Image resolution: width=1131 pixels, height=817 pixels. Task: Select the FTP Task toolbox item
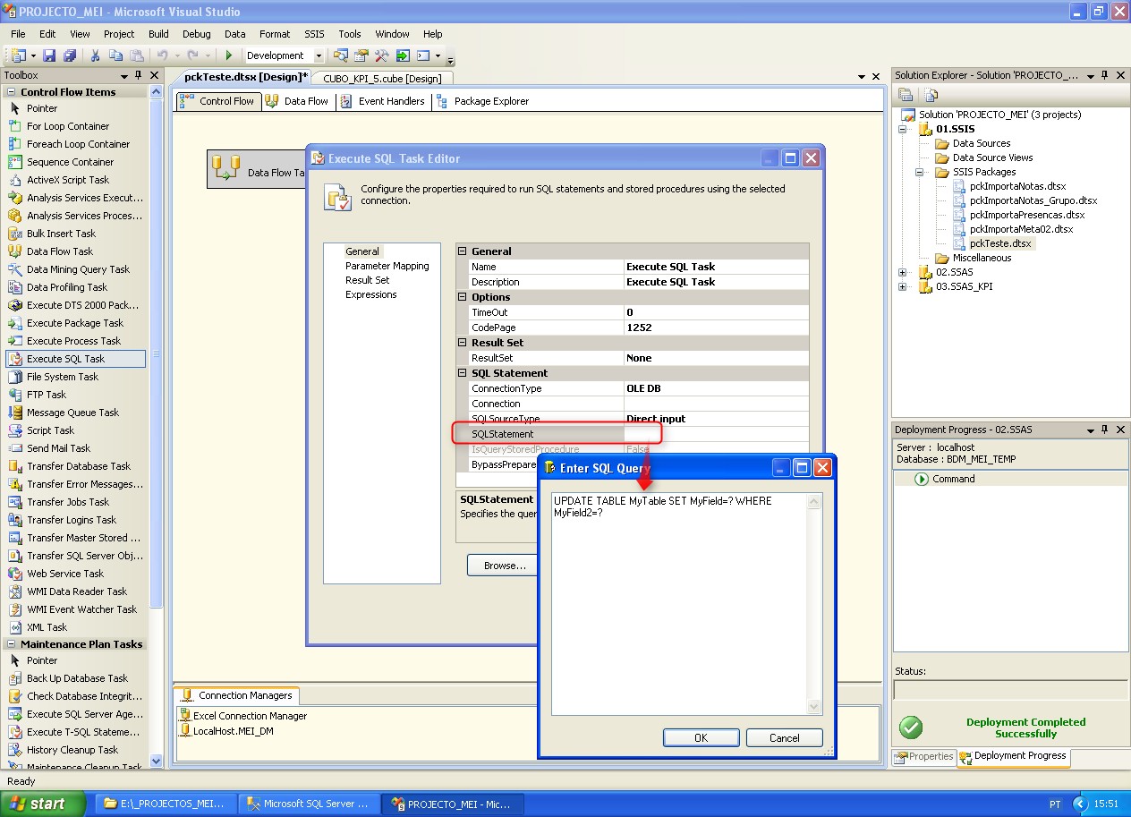[x=74, y=395]
